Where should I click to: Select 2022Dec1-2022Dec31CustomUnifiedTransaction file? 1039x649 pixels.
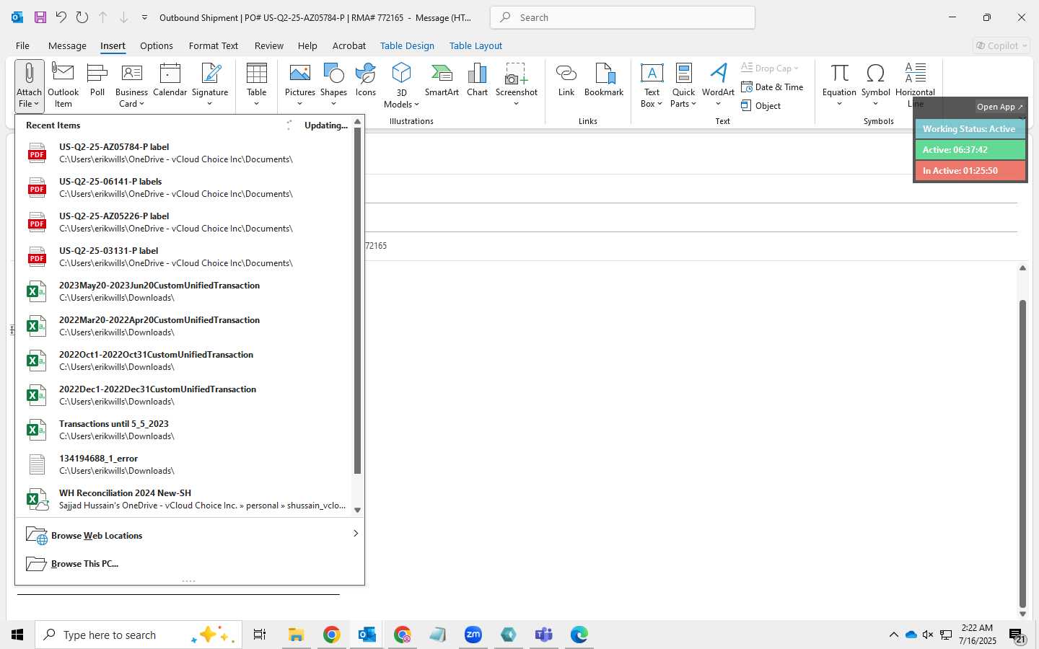185,395
